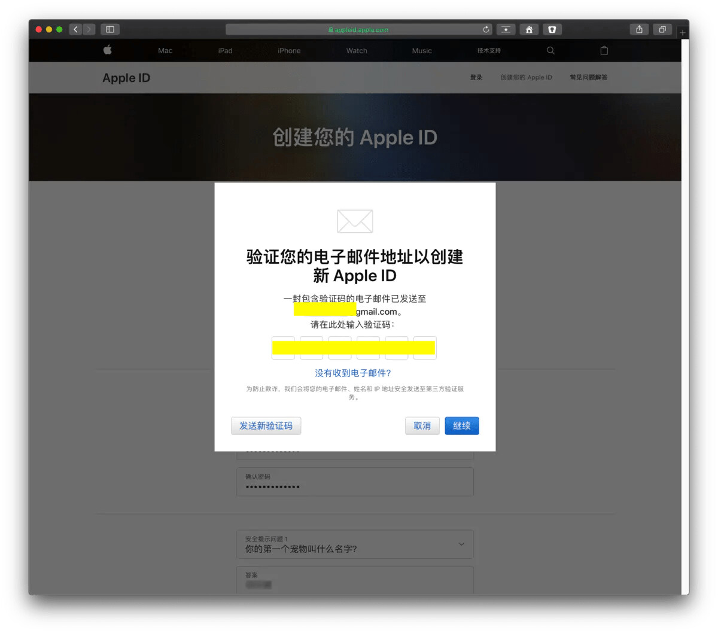Open the 没有收到电子邮件? link
718x633 pixels.
[x=353, y=373]
